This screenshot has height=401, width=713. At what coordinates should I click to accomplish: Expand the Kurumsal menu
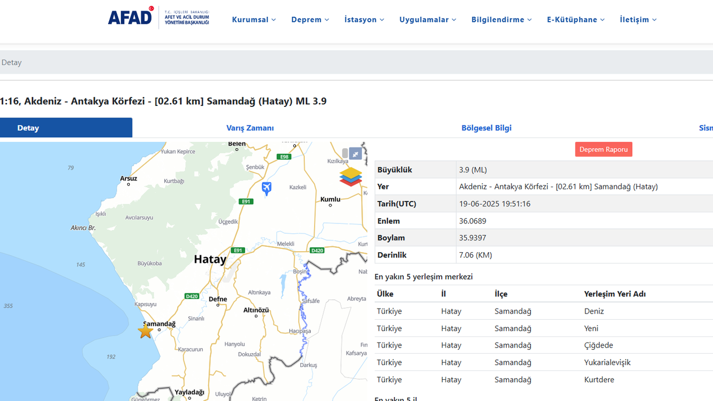point(254,19)
